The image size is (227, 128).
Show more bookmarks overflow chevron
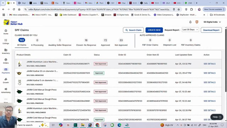[204, 15]
